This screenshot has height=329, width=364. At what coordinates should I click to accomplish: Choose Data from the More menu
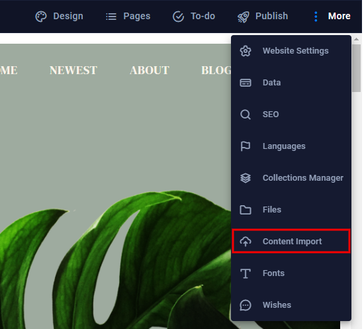[291, 83]
